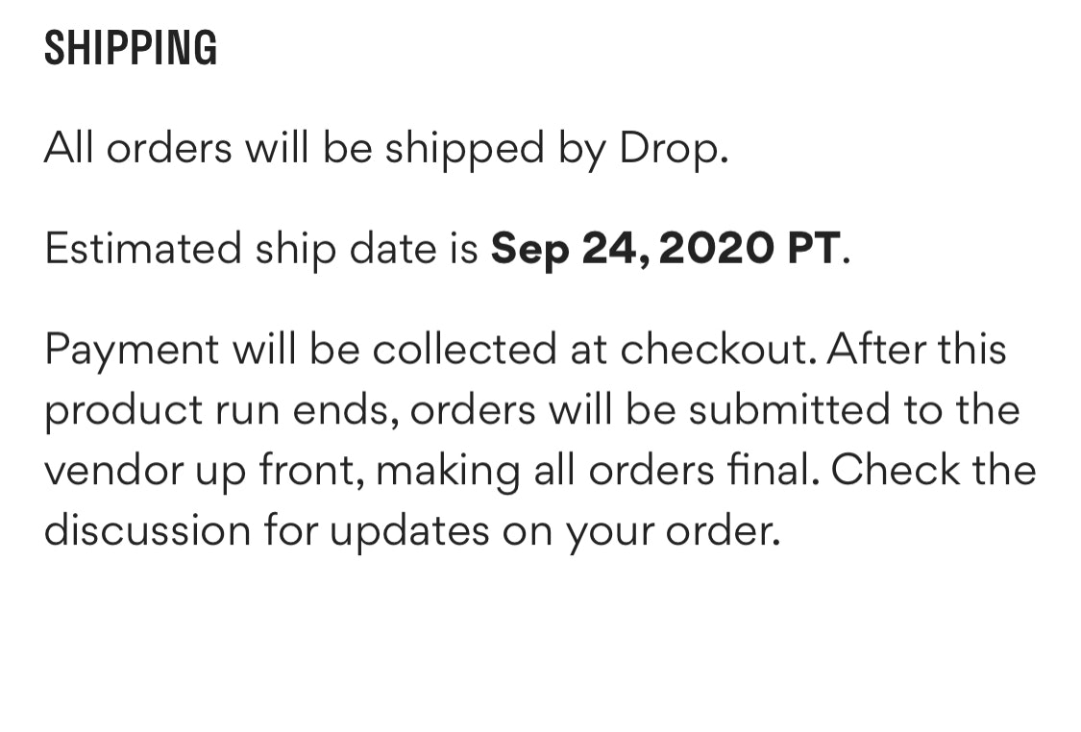Click the phrase "Check the" before discussion
The image size is (1081, 732).
click(933, 470)
